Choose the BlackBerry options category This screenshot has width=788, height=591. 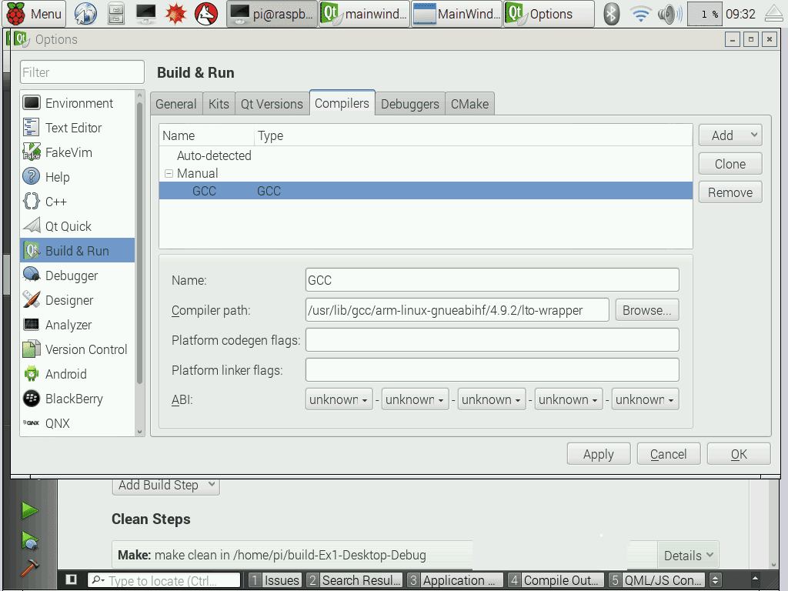[73, 399]
